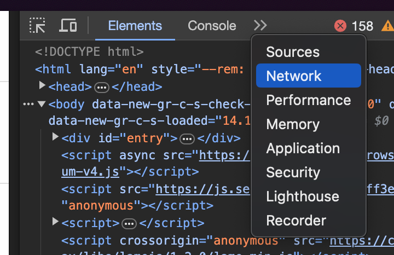Expand the head element node
394x255 pixels.
tap(42, 85)
